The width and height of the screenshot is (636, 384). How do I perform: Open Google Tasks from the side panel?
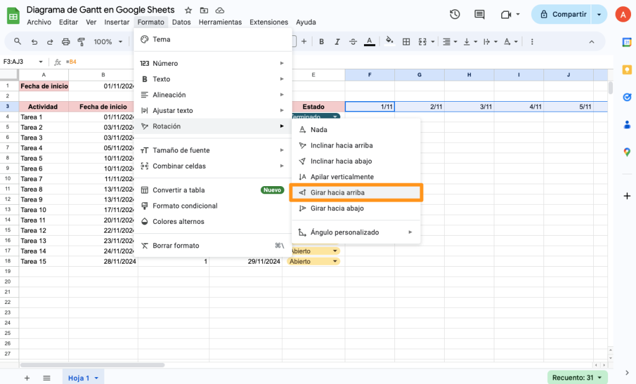coord(627,97)
